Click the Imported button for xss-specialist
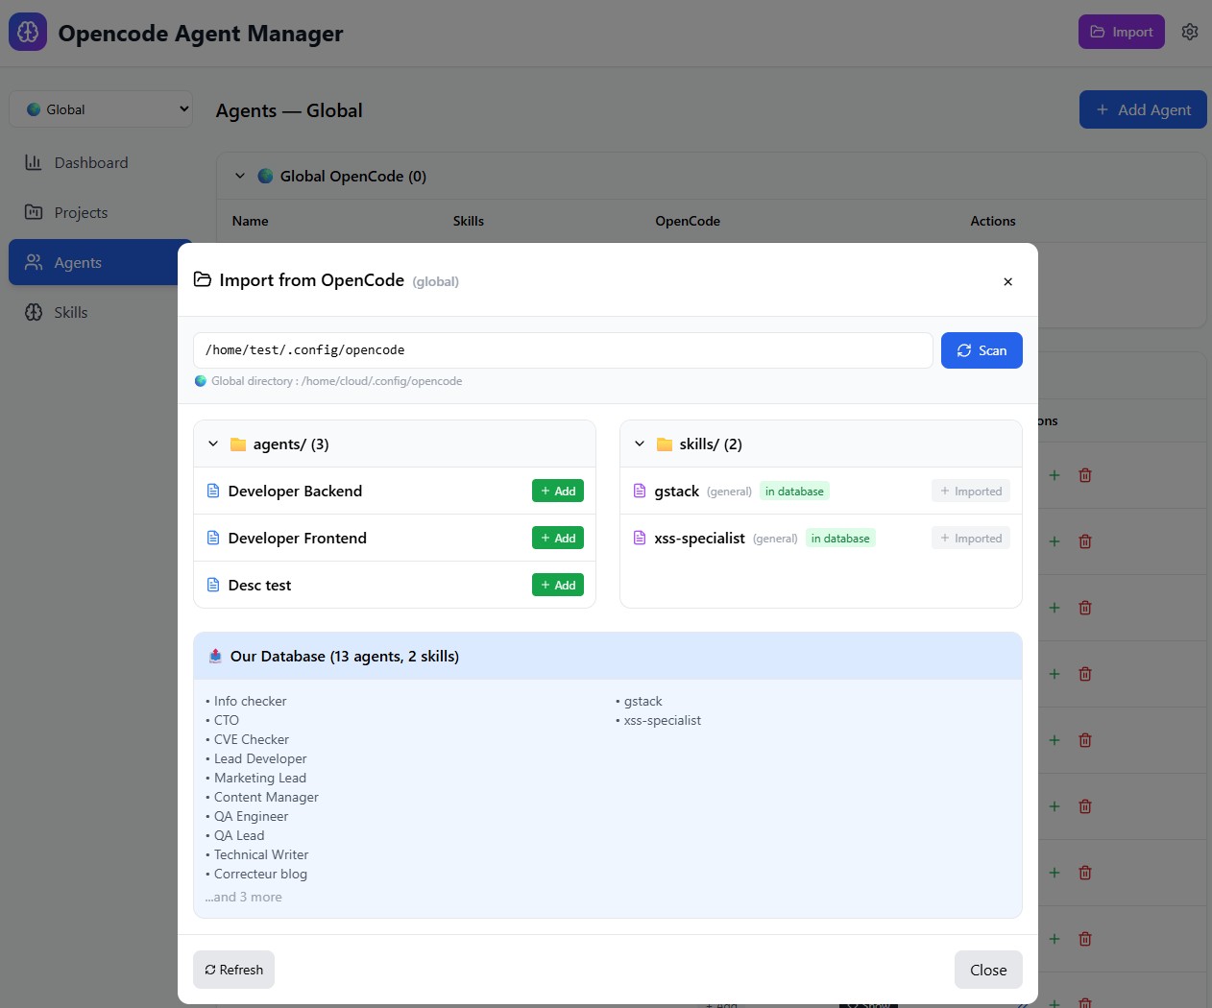Image resolution: width=1212 pixels, height=1008 pixels. pyautogui.click(x=971, y=538)
